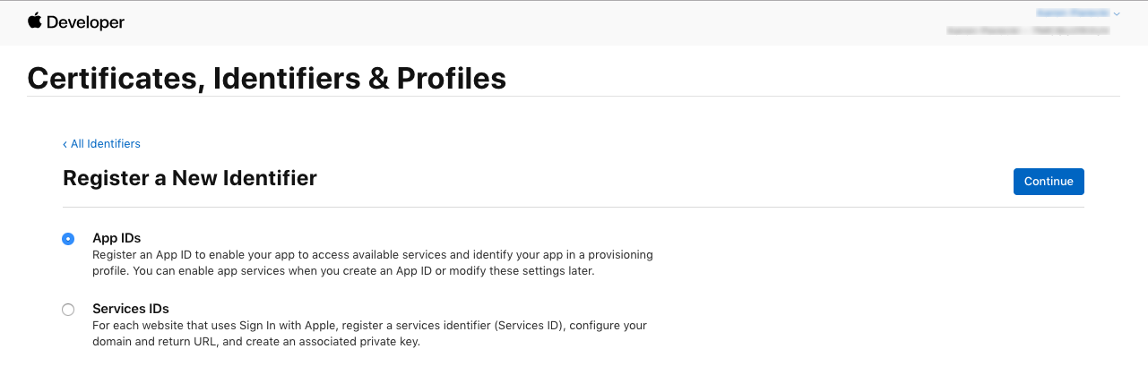Click the App IDs description paragraph
The image size is (1148, 366).
[x=373, y=262]
